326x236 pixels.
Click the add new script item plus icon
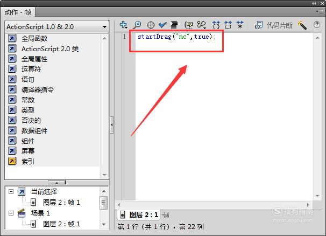(123, 25)
